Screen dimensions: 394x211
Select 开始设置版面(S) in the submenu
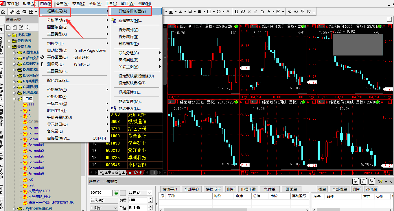coord(132,12)
